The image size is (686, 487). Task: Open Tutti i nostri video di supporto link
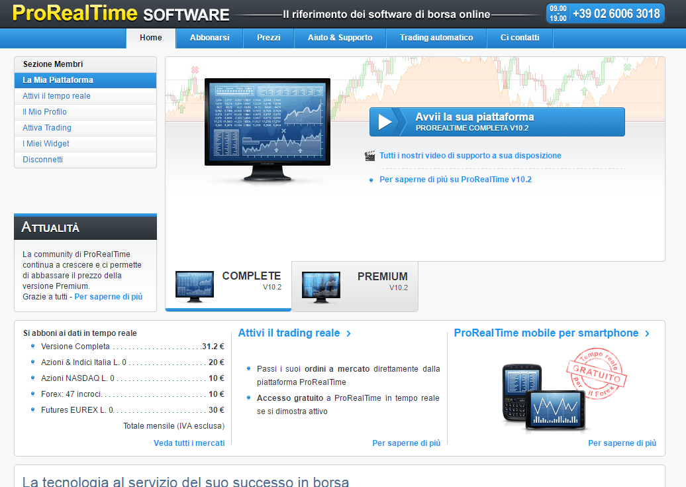click(x=470, y=156)
